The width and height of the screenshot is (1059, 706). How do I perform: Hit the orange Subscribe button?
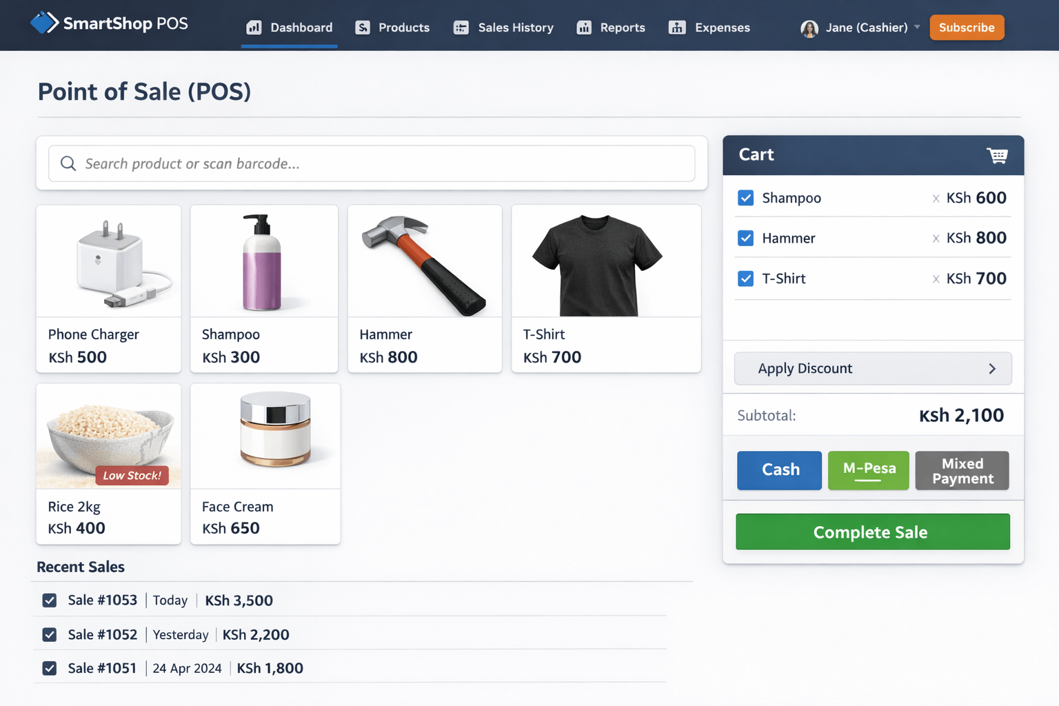967,28
